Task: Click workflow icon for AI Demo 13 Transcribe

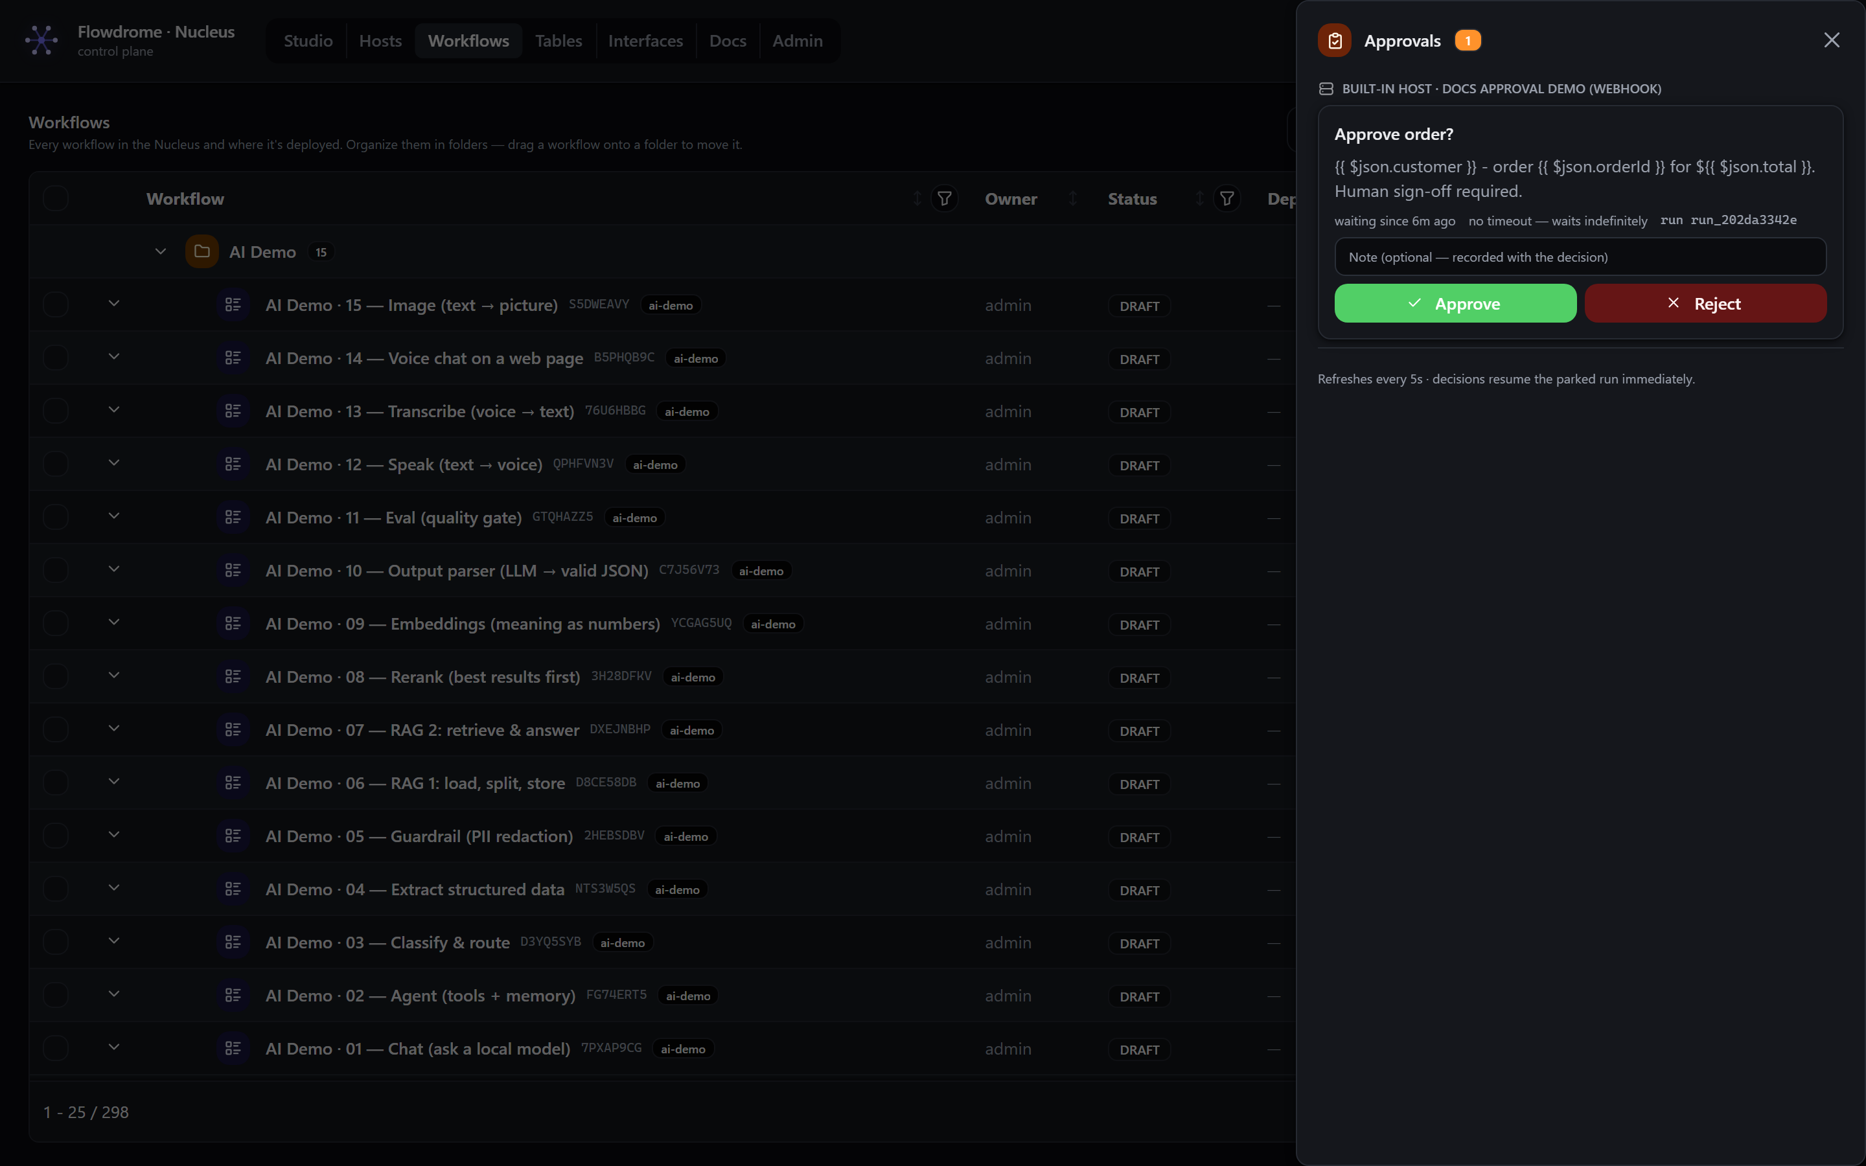Action: coord(233,411)
